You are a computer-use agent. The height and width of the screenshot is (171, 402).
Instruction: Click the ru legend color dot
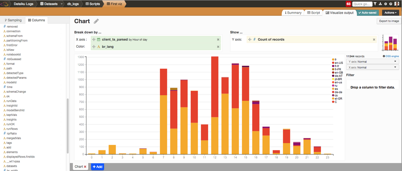point(333,85)
